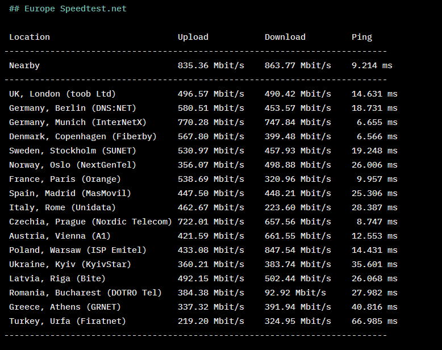Click Vienna download value 661.55 Mbit/s
Screen dimensions: 442x350
tap(298, 236)
